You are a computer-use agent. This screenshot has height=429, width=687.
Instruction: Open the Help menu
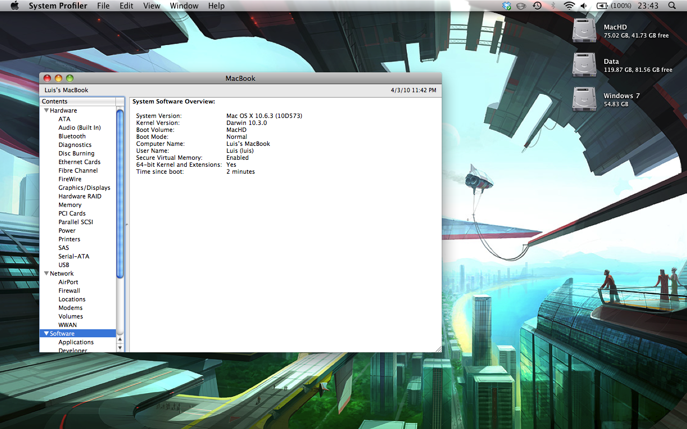click(216, 6)
